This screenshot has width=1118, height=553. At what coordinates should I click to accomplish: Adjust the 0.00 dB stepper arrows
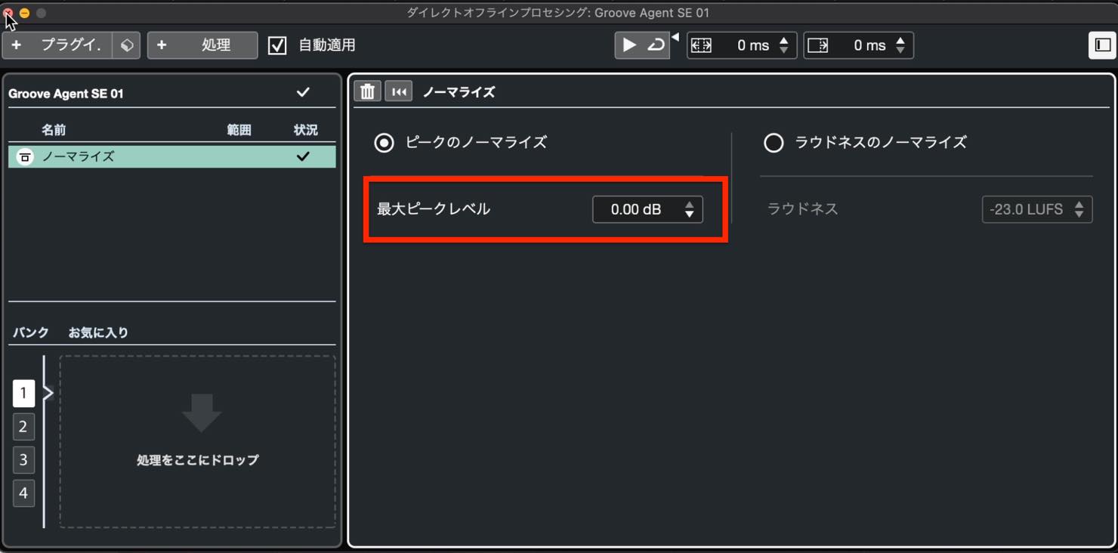[x=689, y=209]
